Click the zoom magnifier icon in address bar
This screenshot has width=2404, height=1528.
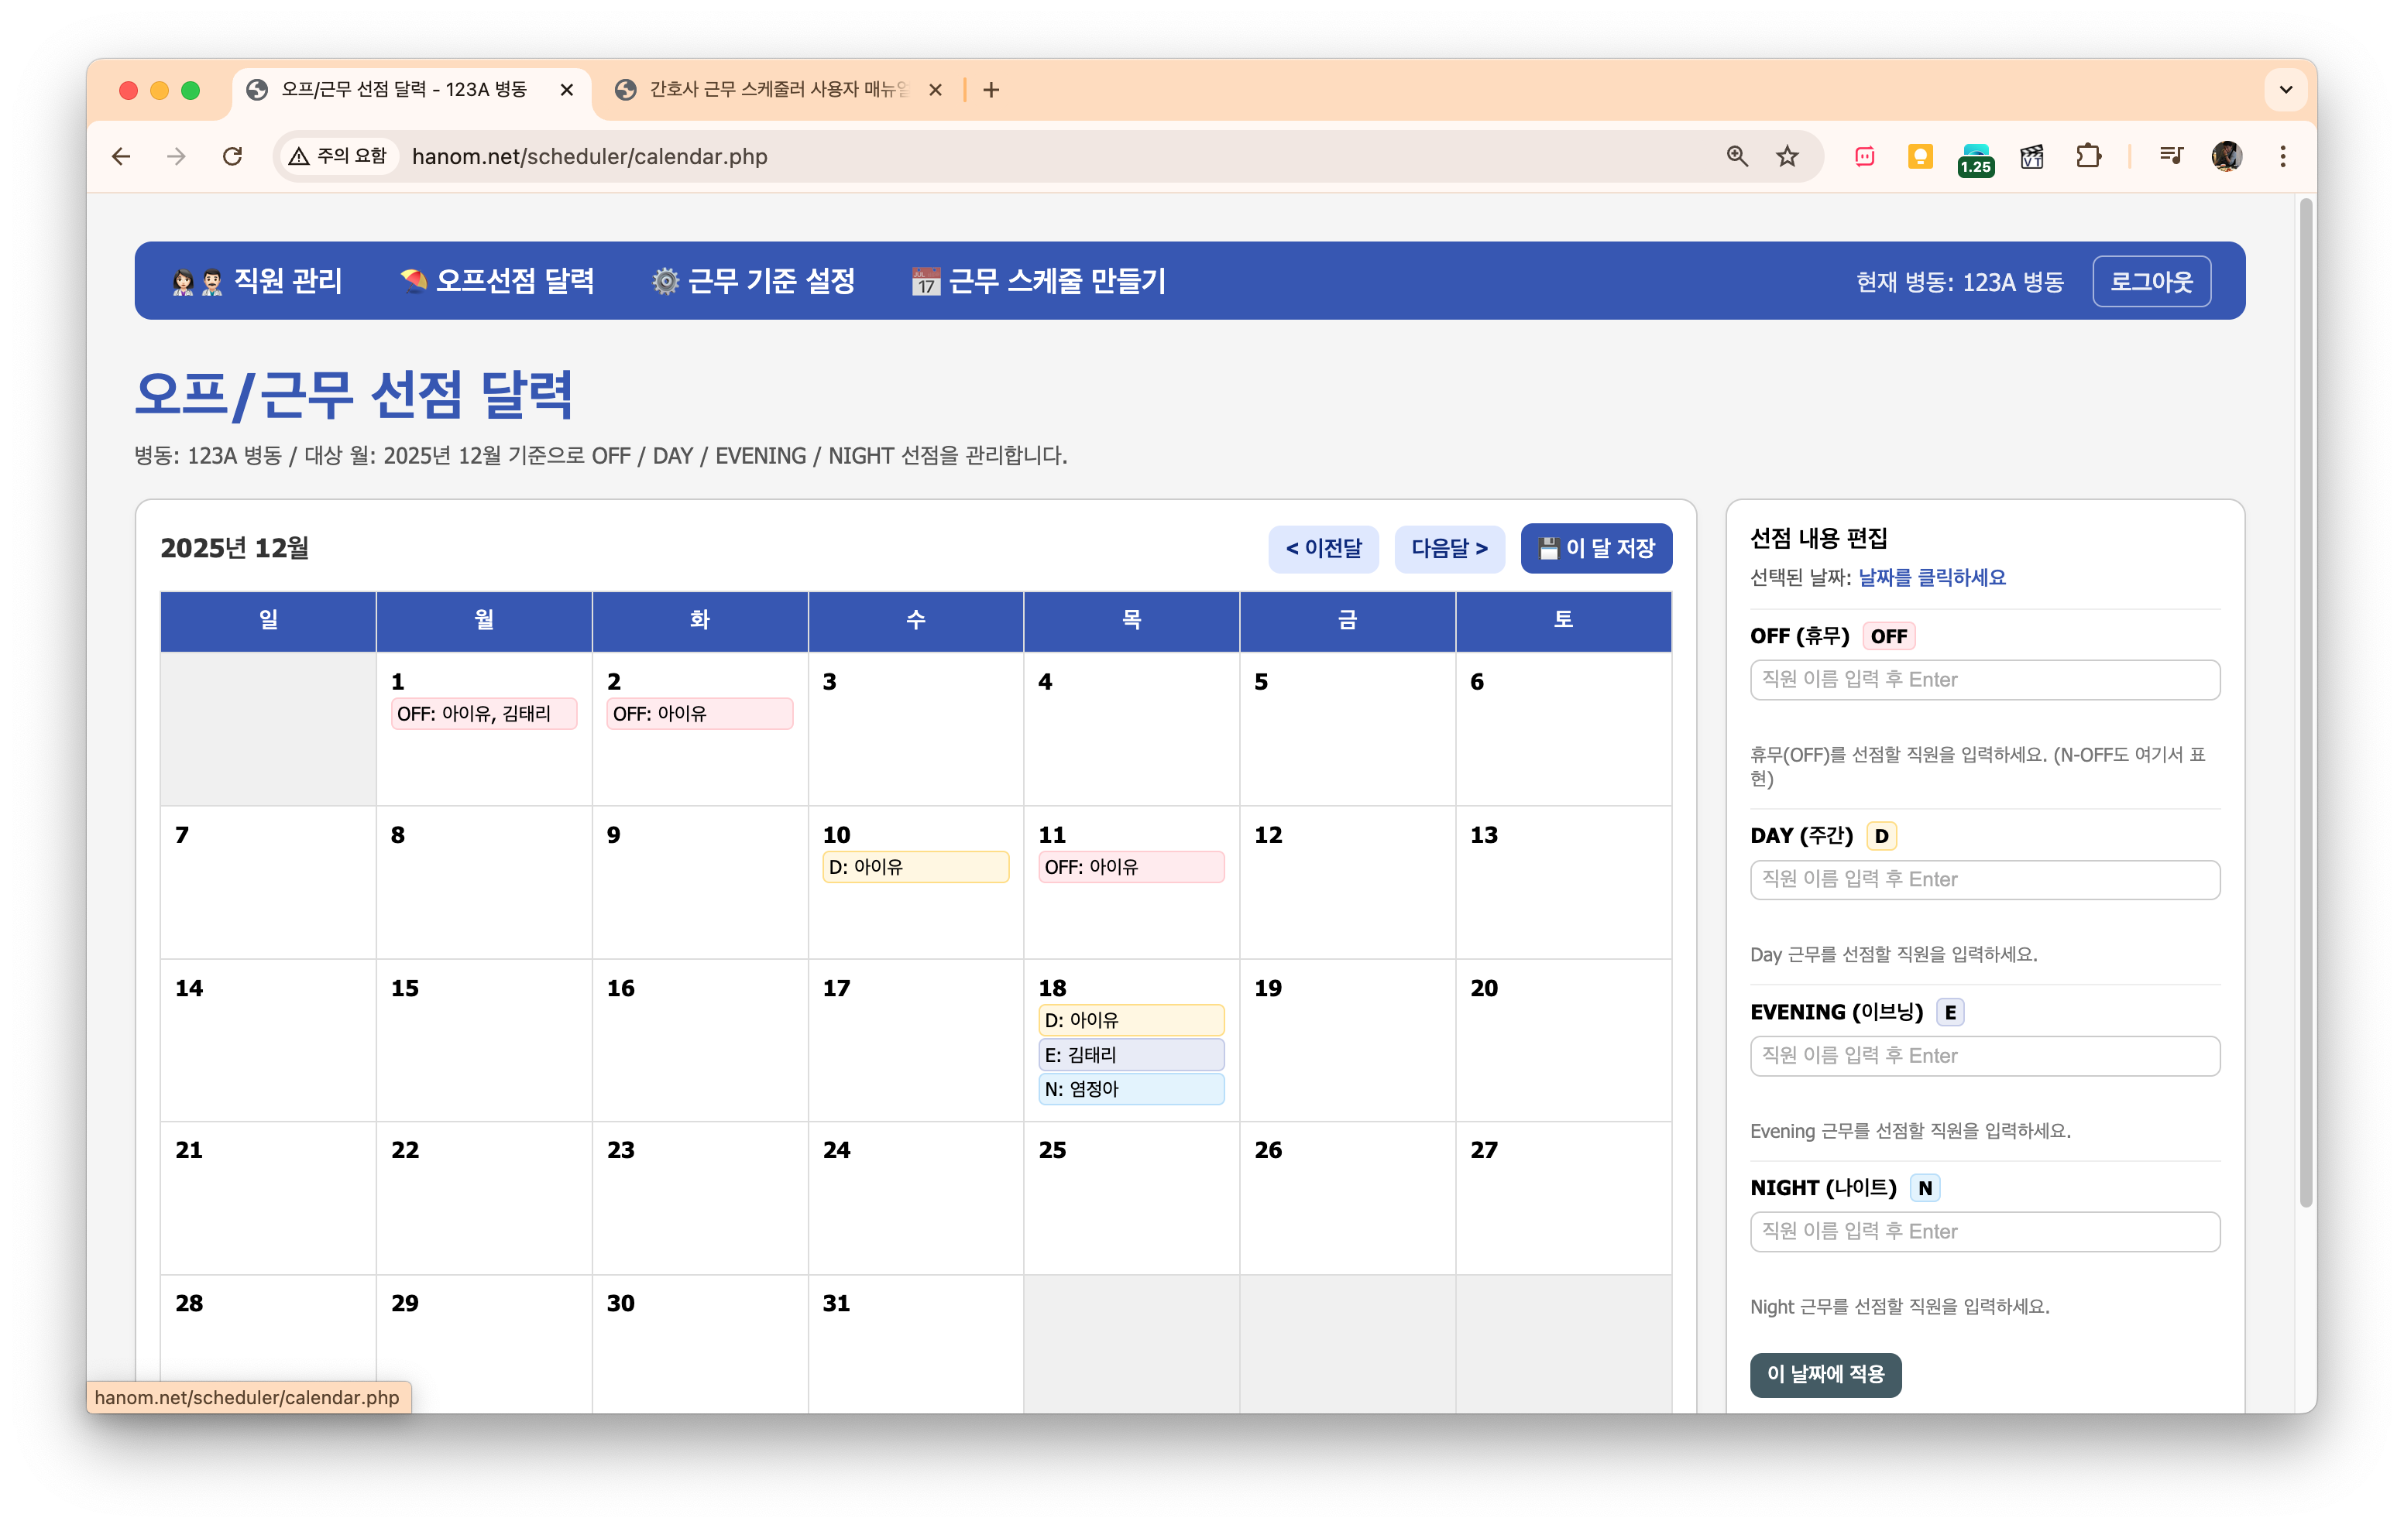[1737, 156]
